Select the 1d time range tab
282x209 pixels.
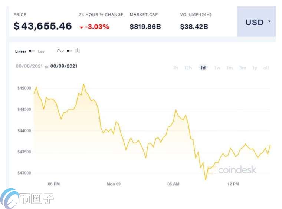click(203, 68)
